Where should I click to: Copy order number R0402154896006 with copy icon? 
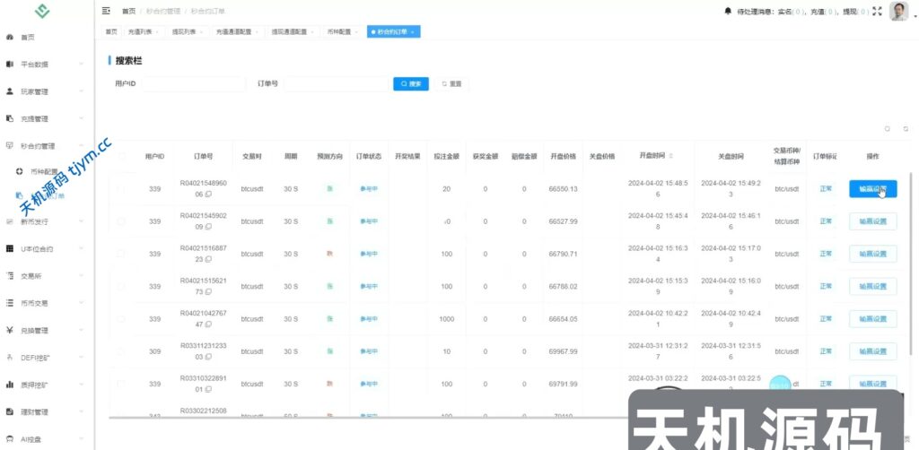click(x=208, y=194)
